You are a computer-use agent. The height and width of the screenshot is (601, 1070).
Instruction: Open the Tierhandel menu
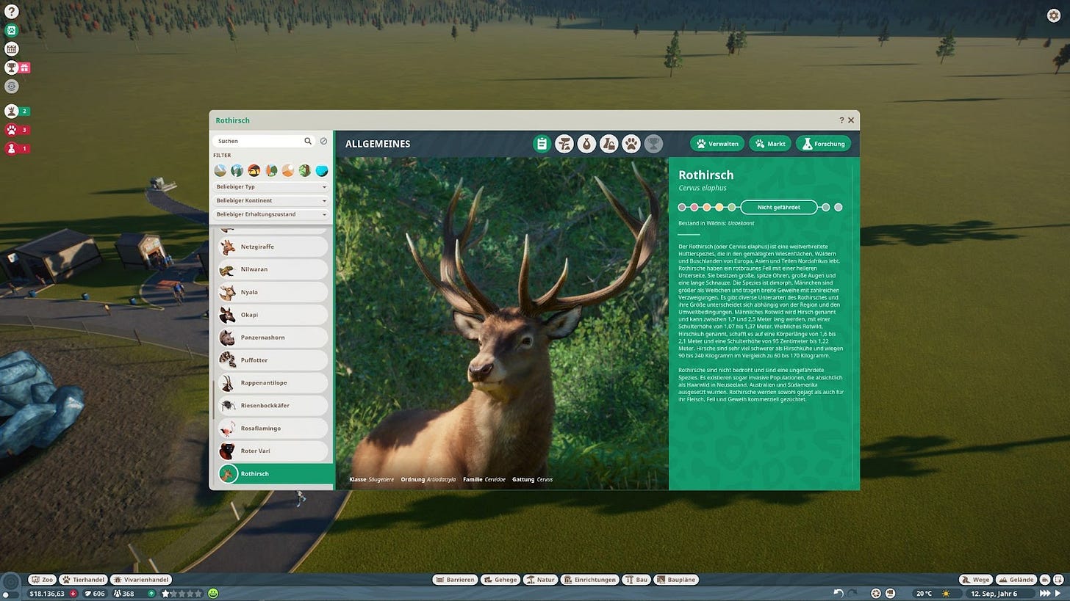coord(83,580)
